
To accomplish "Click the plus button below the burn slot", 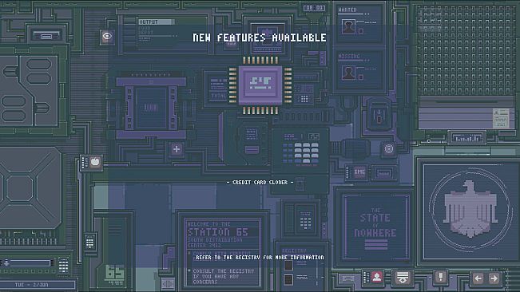I will [x=177, y=149].
